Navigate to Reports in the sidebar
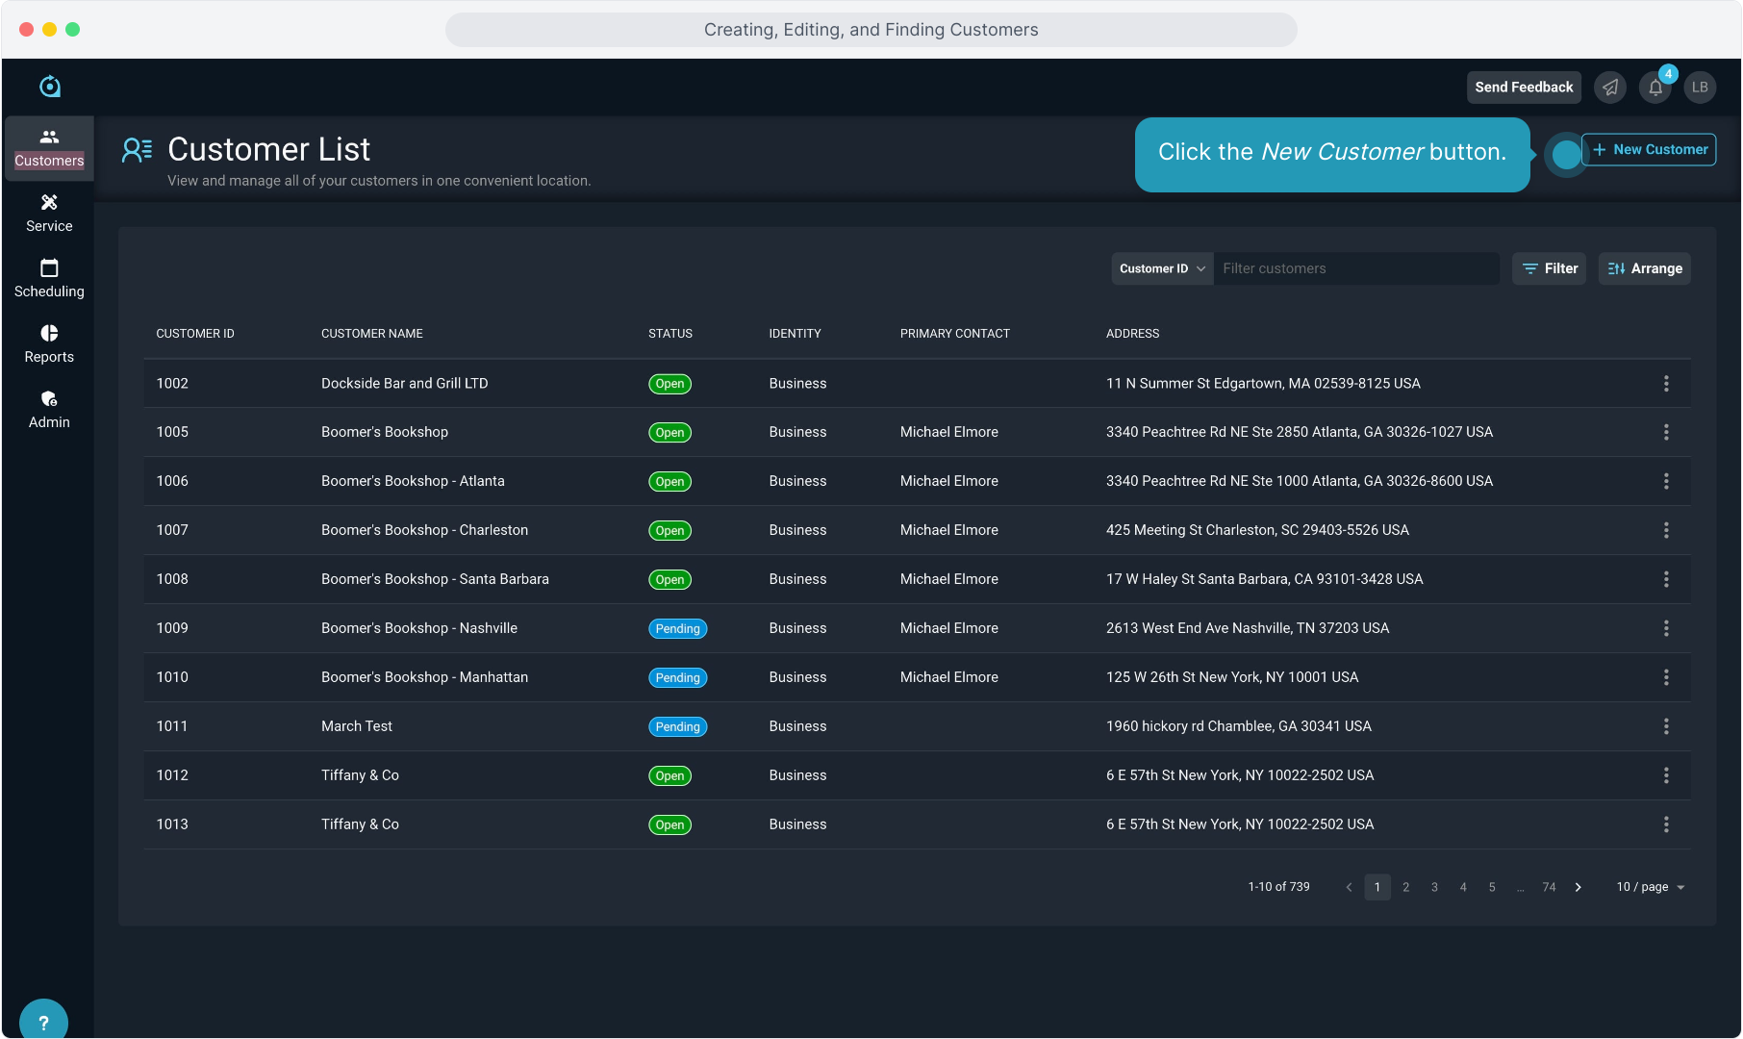Screen dimensions: 1743x1039 coord(49,343)
